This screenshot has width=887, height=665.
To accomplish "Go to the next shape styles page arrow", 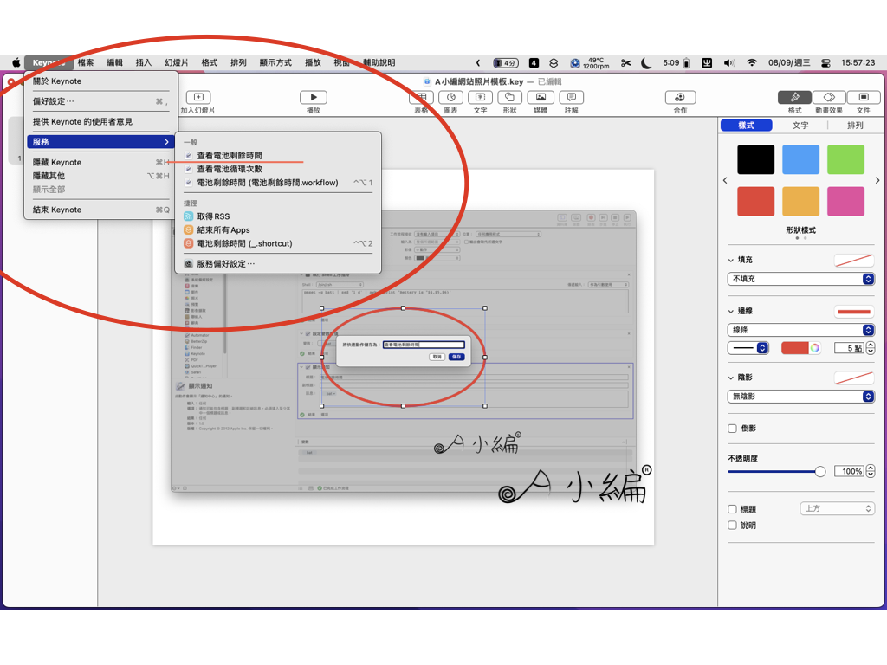I will (877, 180).
